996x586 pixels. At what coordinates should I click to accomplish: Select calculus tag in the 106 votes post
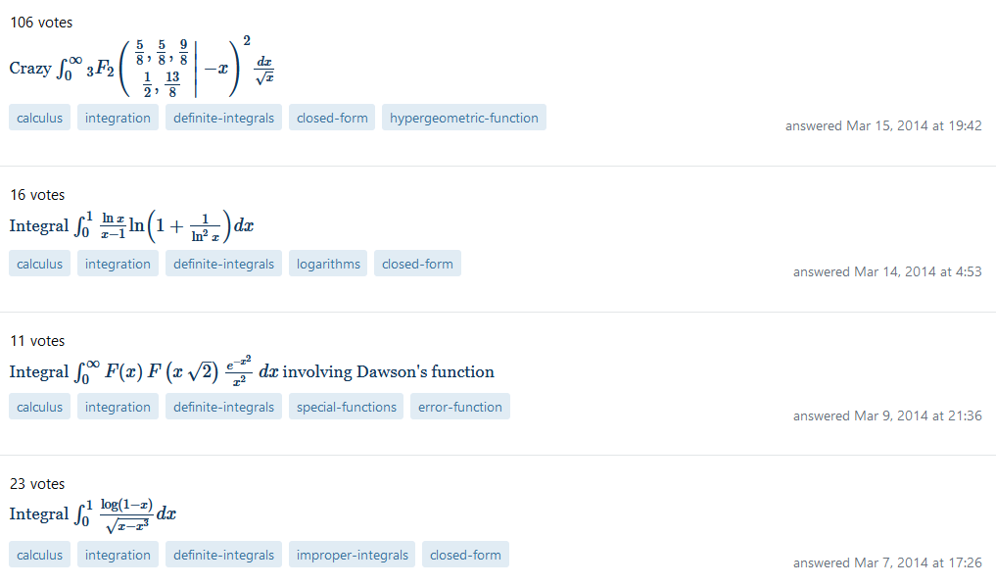point(39,118)
